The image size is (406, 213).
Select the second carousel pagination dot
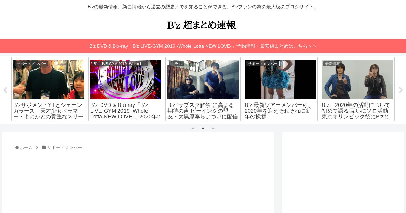point(203,128)
